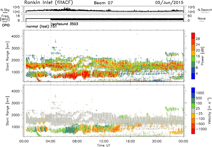Click the '04:00' time axis label

pyautogui.click(x=51, y=141)
